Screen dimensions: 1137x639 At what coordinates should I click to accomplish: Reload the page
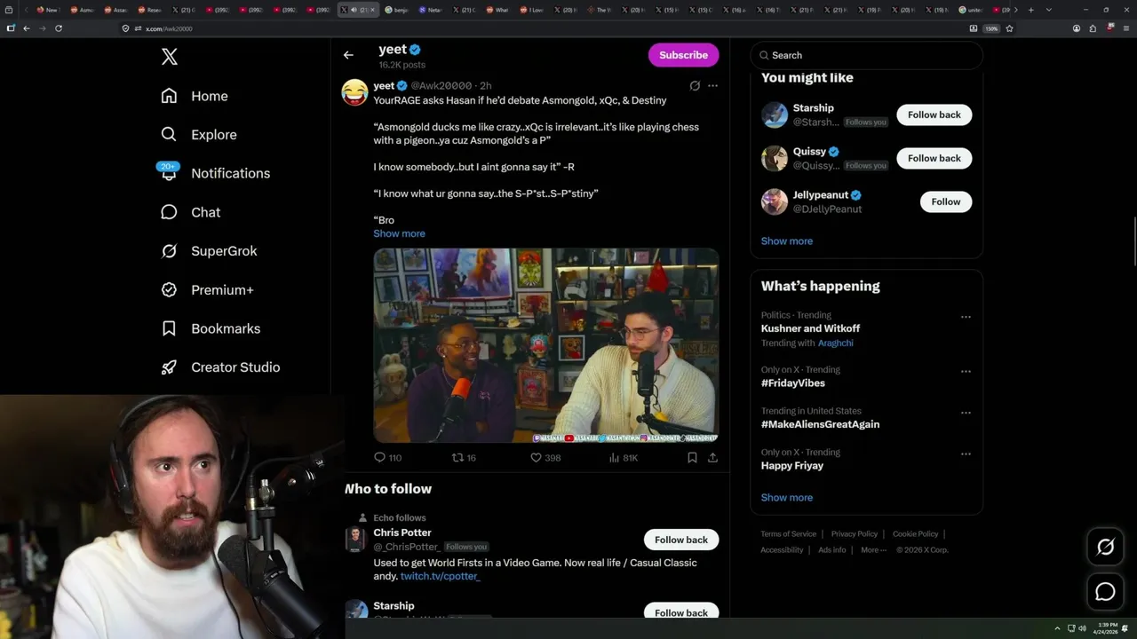[59, 28]
